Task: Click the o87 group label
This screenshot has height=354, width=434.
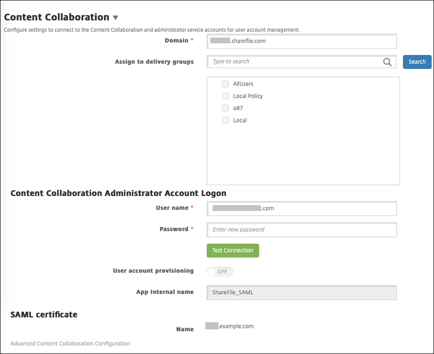Action: click(x=238, y=108)
